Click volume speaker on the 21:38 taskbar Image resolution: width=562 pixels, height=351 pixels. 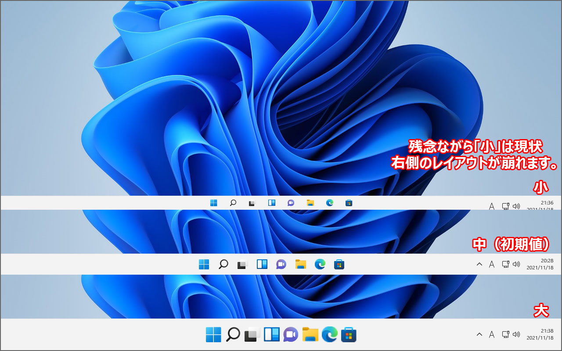(516, 334)
